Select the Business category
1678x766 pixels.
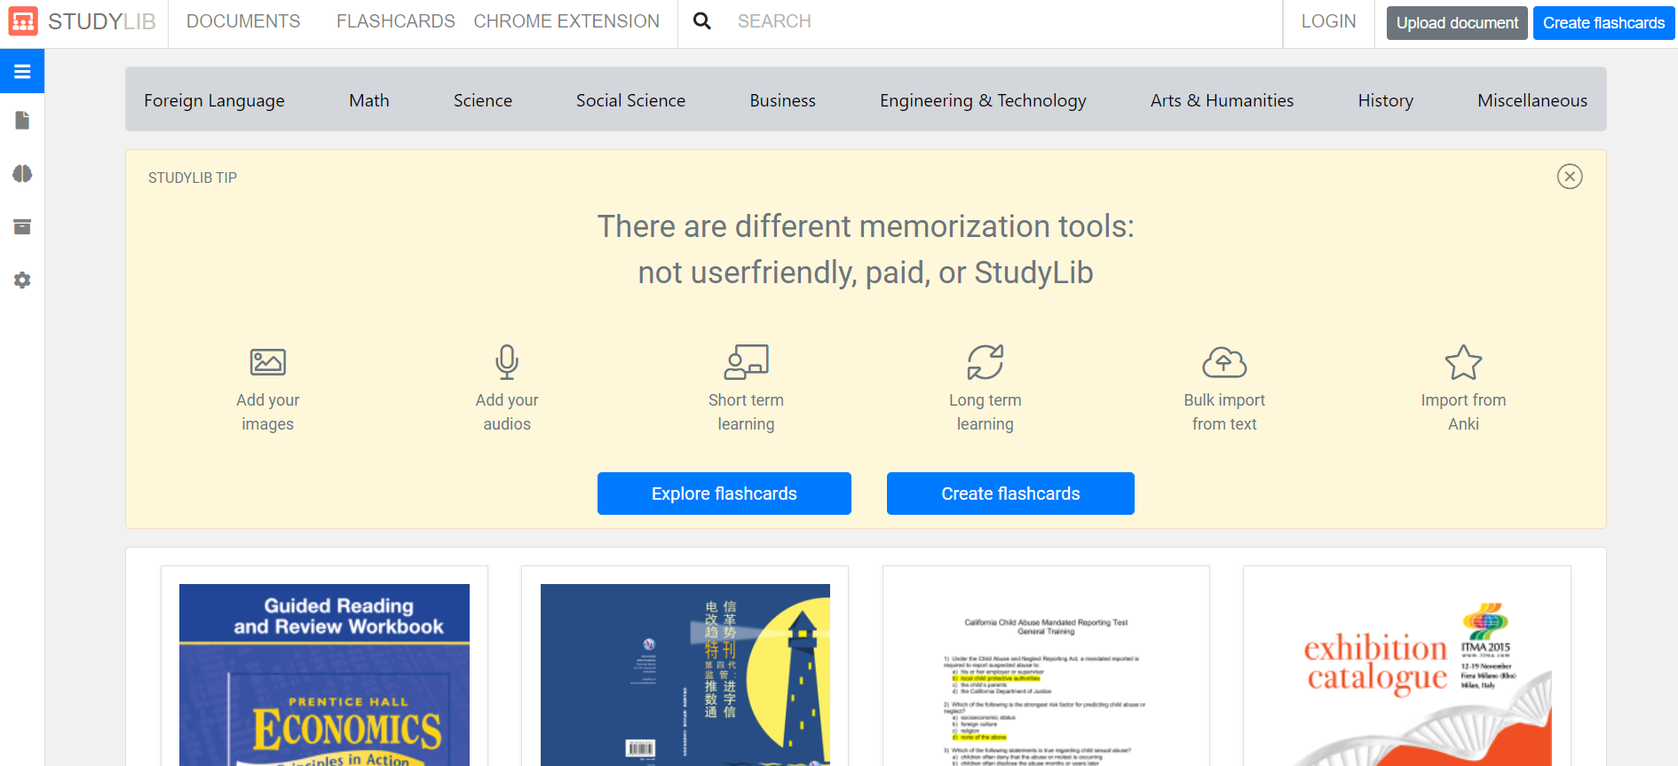782,100
